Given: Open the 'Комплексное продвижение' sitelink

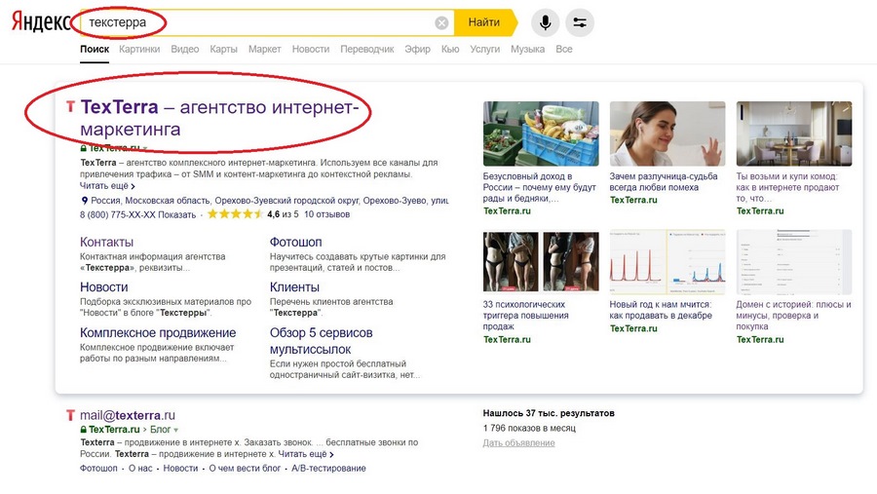Looking at the screenshot, I should [158, 333].
